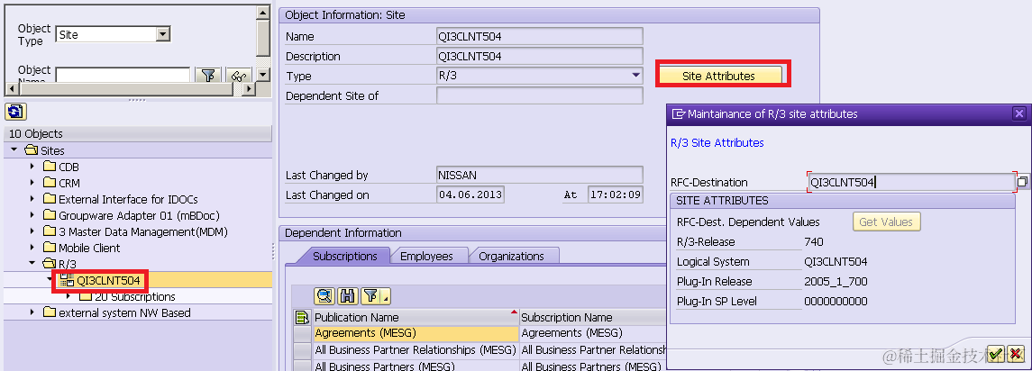Screen dimensions: 1032x371
Task: Expand the 20 Subscriptions node
Action: (68, 296)
